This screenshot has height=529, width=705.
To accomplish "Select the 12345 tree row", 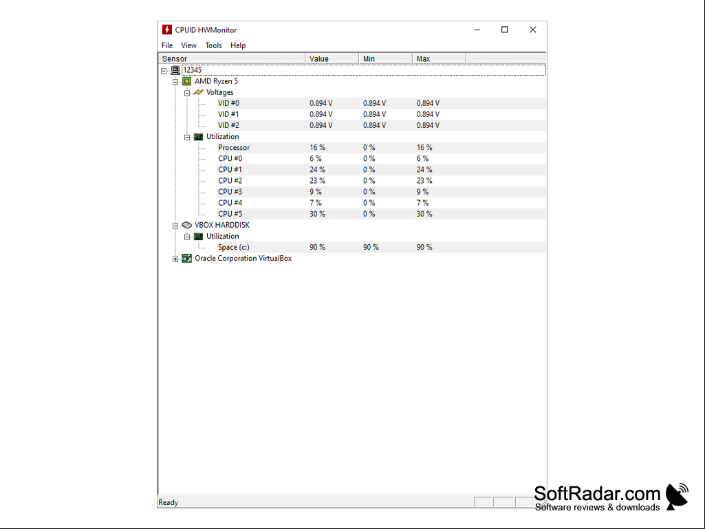I will point(364,70).
